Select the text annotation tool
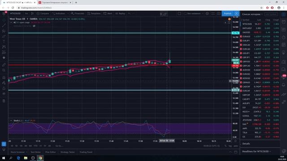 click(4, 42)
